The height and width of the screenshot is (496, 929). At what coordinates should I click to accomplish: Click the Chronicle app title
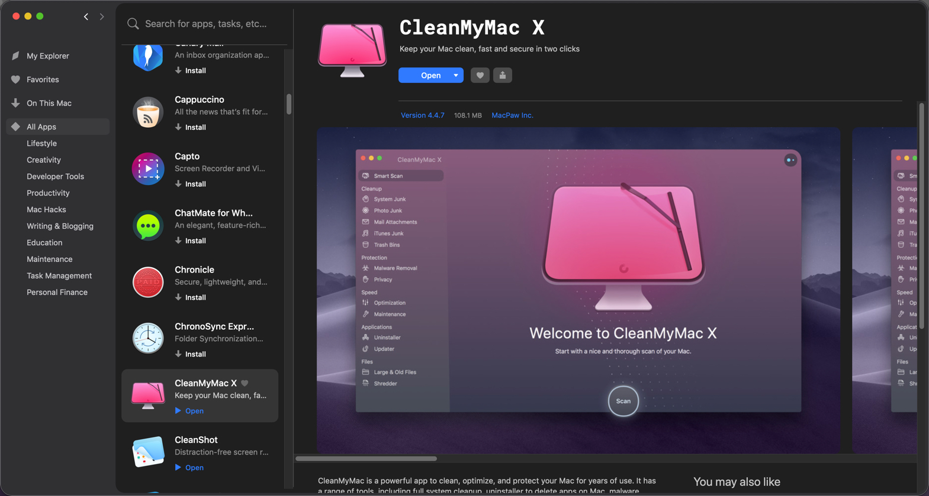pyautogui.click(x=194, y=270)
